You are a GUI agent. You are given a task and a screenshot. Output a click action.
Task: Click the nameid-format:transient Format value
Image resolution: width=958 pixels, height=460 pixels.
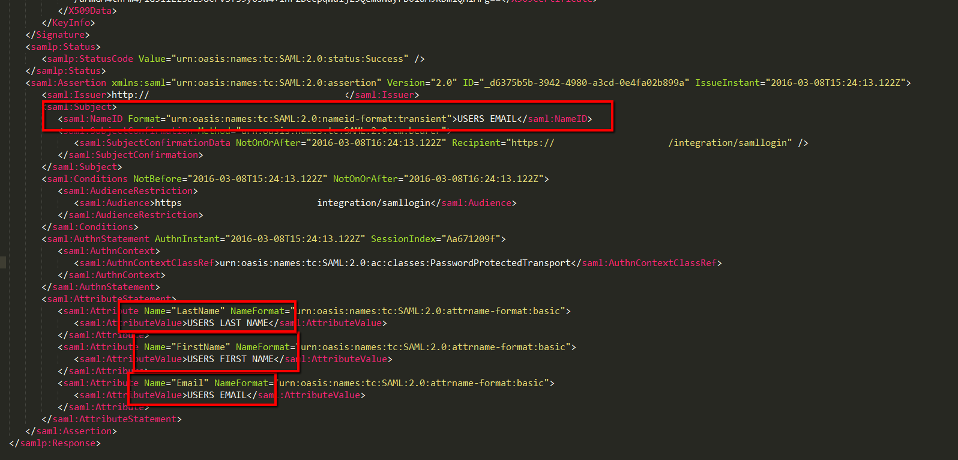309,119
